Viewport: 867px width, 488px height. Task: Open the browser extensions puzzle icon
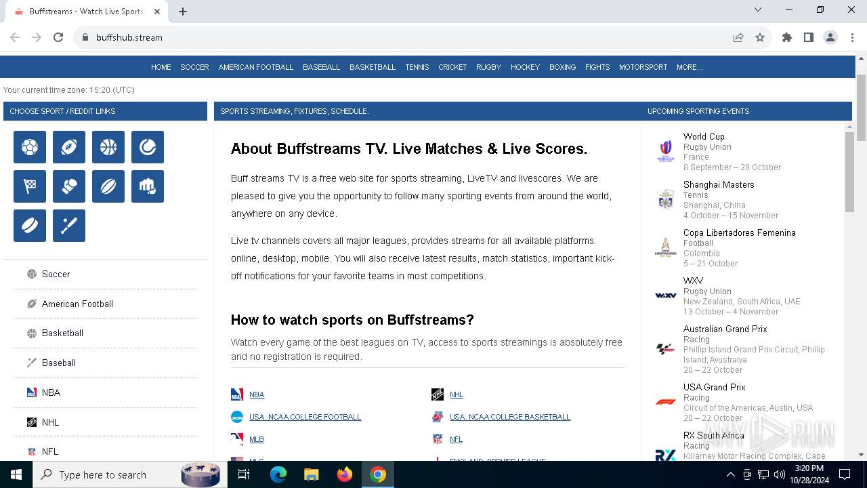[x=787, y=37]
